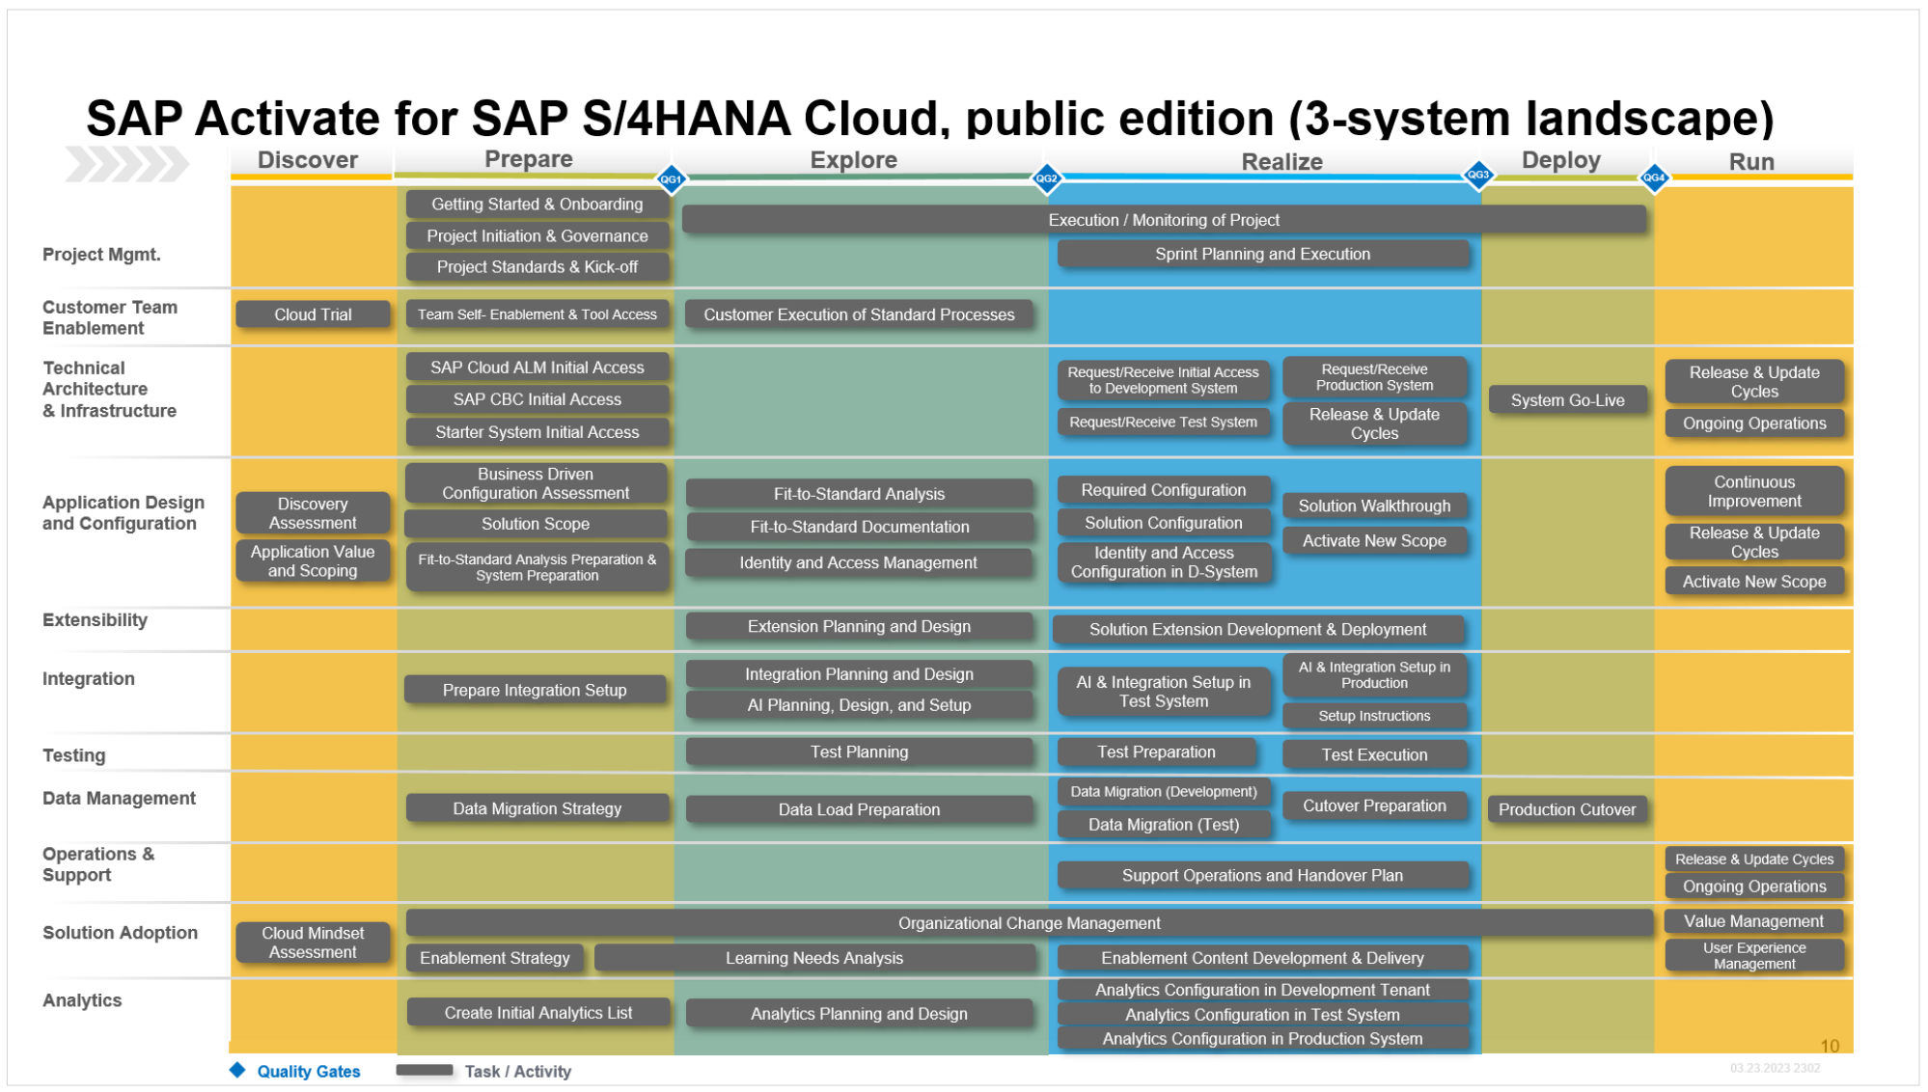Viewport: 1928px width, 1092px height.
Task: Select the Prepare phase header
Action: point(529,159)
